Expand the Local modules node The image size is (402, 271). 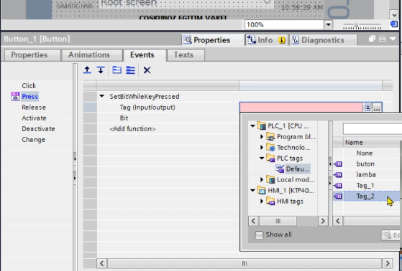pos(262,179)
